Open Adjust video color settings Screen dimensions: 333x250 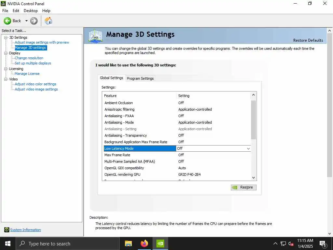click(x=35, y=84)
